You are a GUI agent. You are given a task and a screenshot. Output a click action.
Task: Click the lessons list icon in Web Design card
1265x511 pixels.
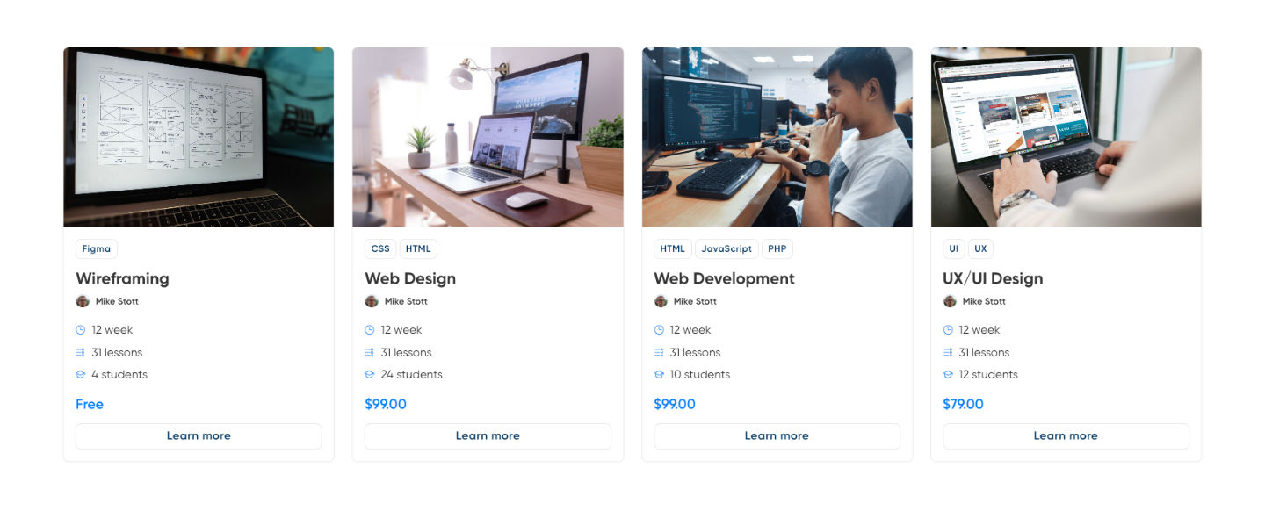(370, 352)
